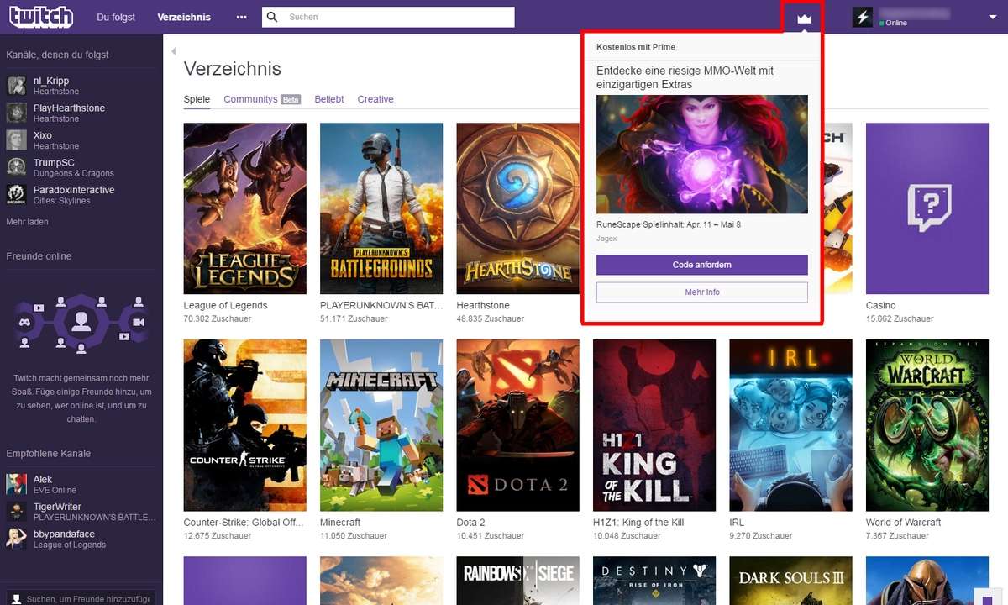Click the Online status text
Image resolution: width=1008 pixels, height=605 pixels.
coord(896,23)
